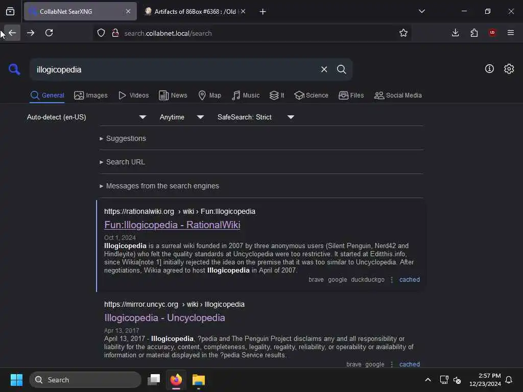
Task: Go back with the browser arrow
Action: (12, 33)
